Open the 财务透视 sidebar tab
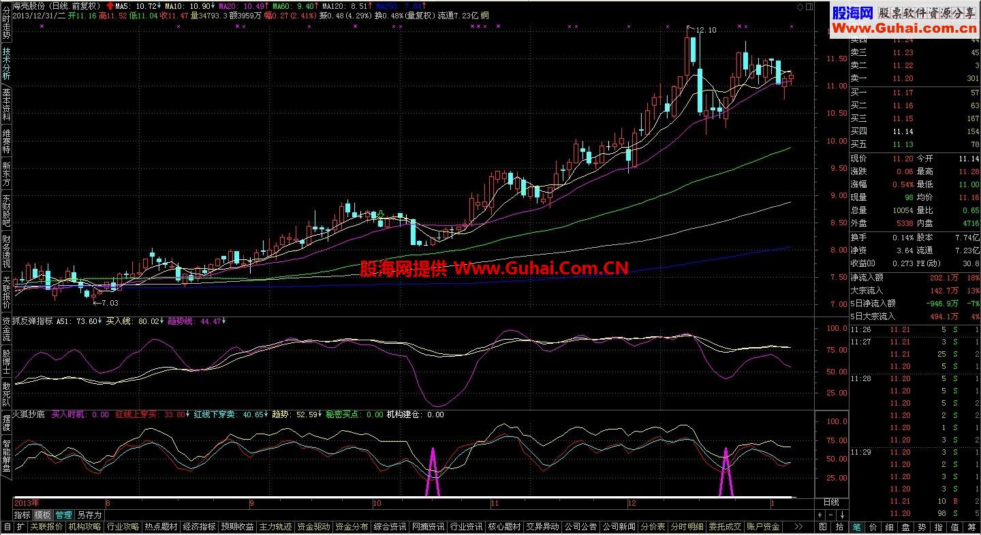This screenshot has width=981, height=535. point(6,252)
